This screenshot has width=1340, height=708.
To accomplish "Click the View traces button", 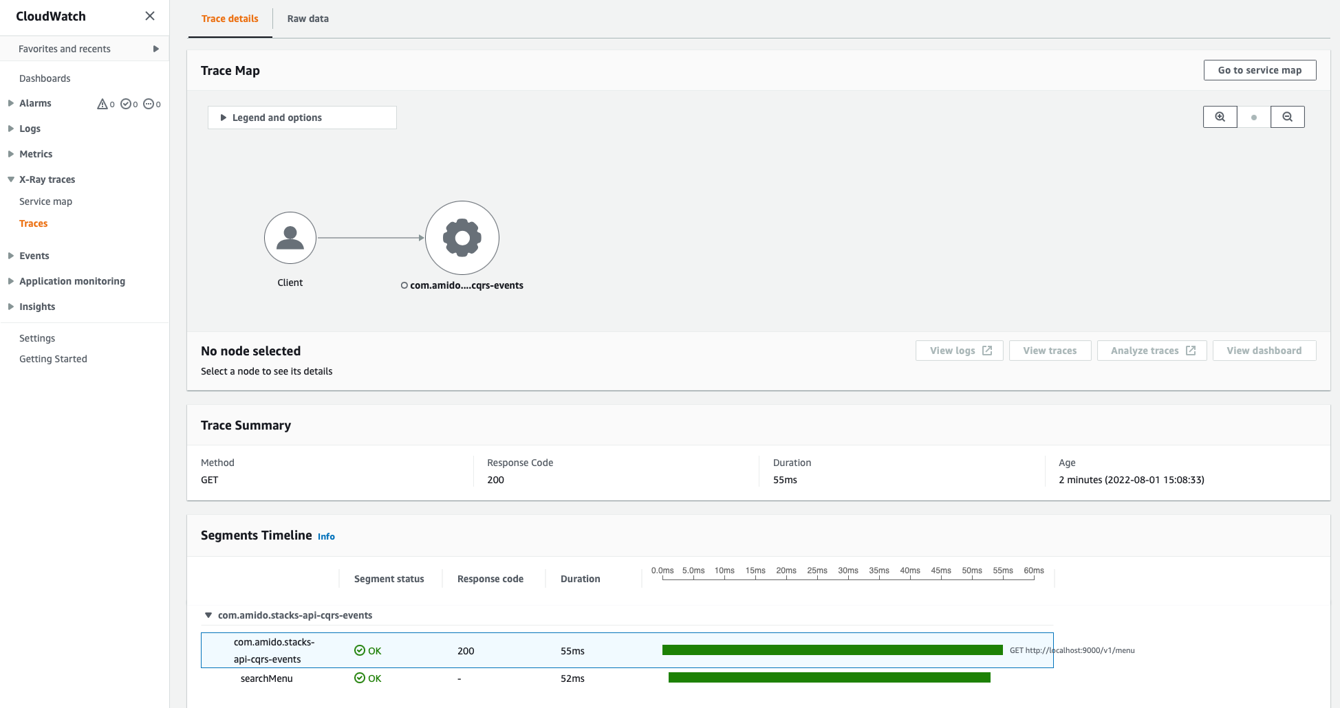I will 1050,351.
